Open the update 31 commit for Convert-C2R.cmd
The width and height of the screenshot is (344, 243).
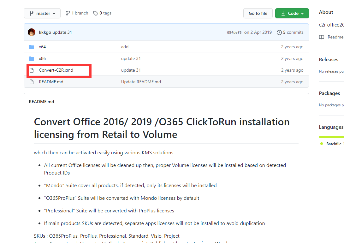tap(131, 70)
